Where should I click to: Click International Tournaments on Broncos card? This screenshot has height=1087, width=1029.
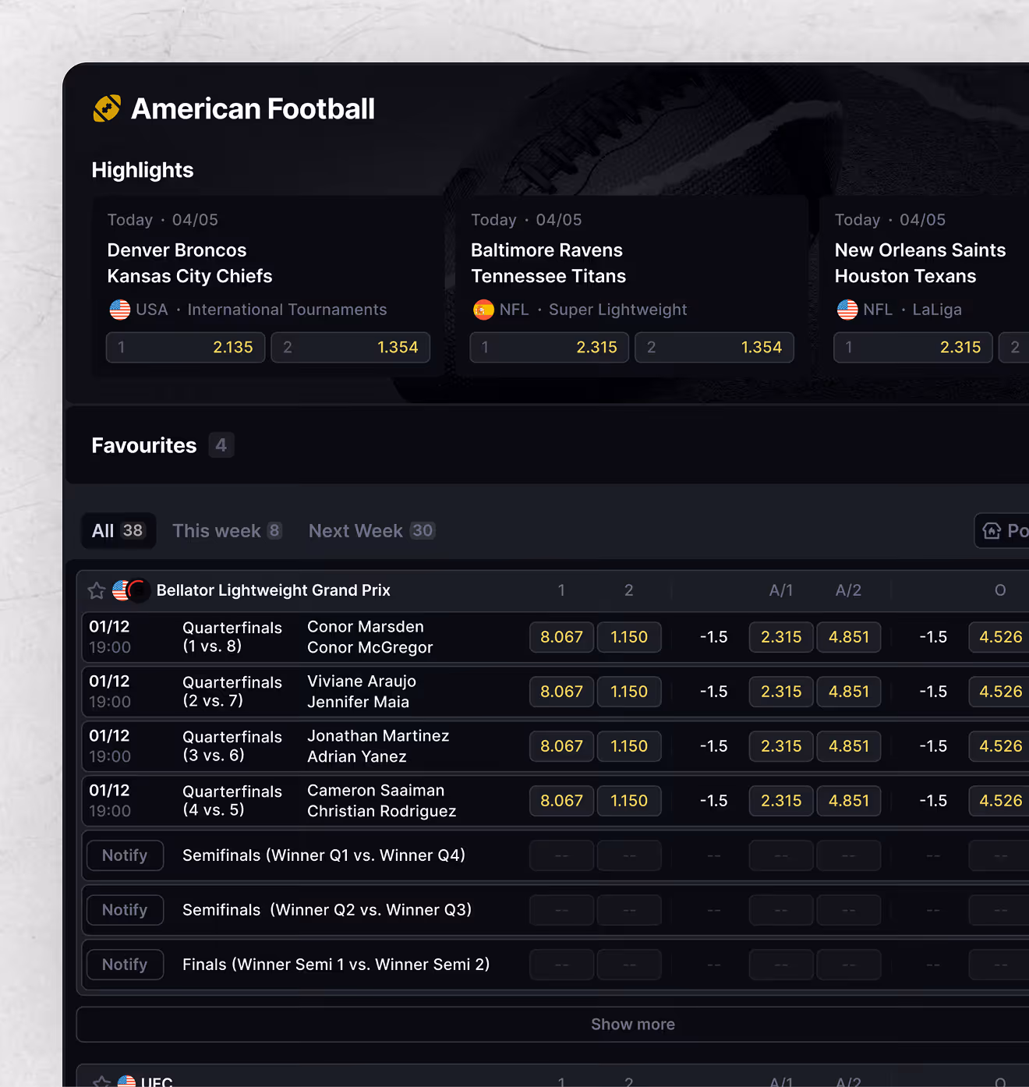coord(287,310)
